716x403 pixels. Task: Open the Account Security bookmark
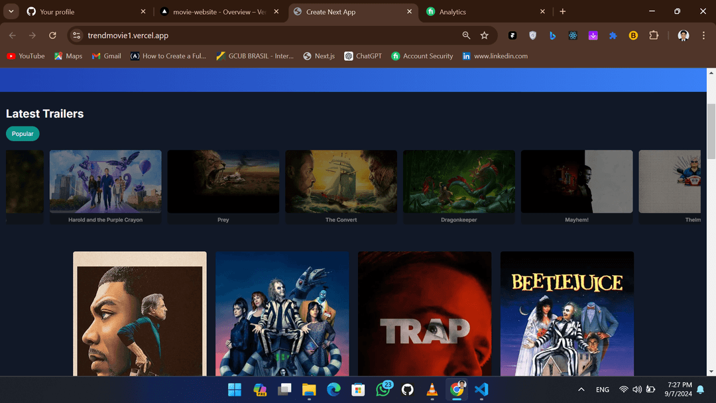click(x=422, y=56)
